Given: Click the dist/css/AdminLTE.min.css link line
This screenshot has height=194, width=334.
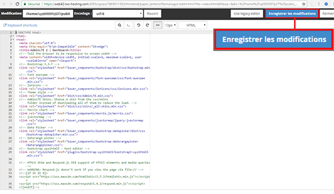Looking at the screenshot, I should point(66,96).
